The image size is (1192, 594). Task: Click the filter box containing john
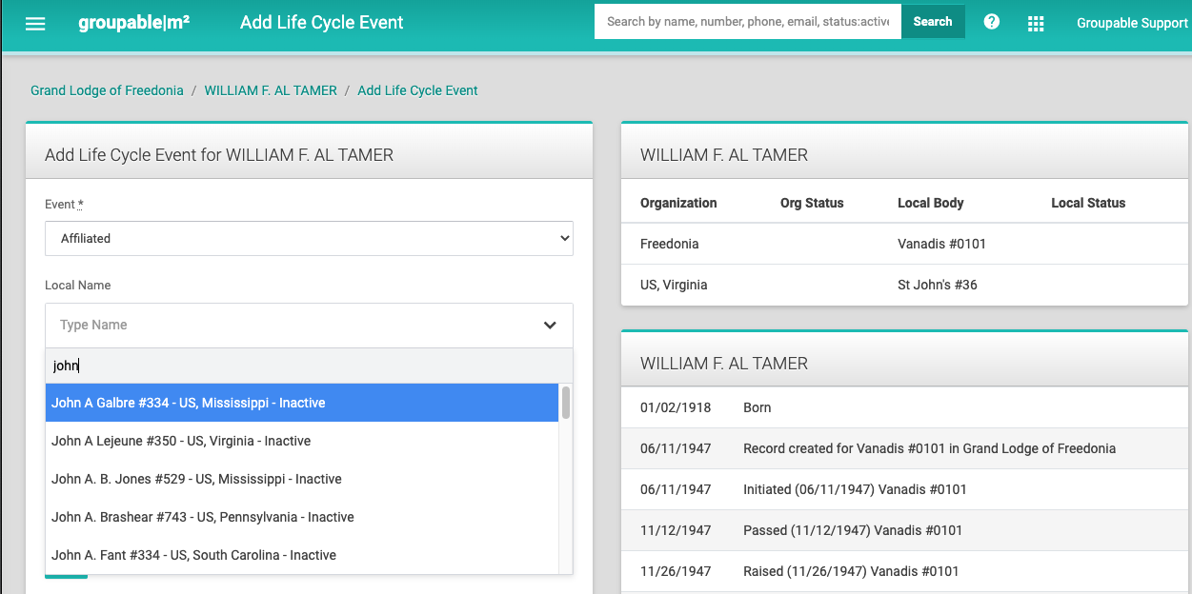click(x=309, y=366)
